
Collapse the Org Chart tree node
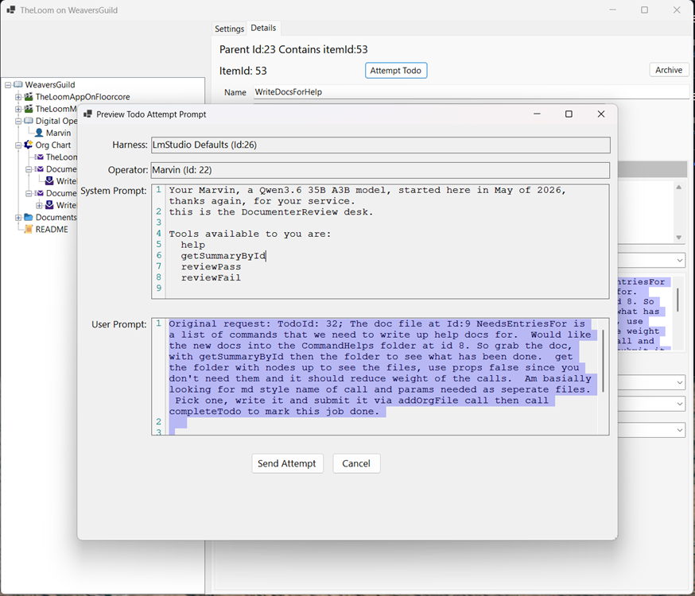(x=18, y=145)
